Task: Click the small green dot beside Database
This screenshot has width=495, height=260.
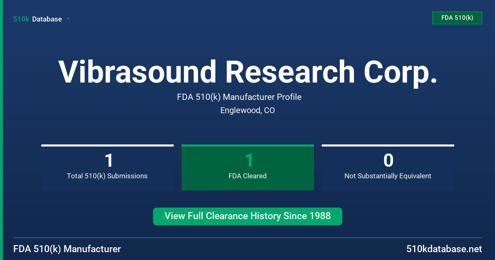Action: (x=68, y=19)
